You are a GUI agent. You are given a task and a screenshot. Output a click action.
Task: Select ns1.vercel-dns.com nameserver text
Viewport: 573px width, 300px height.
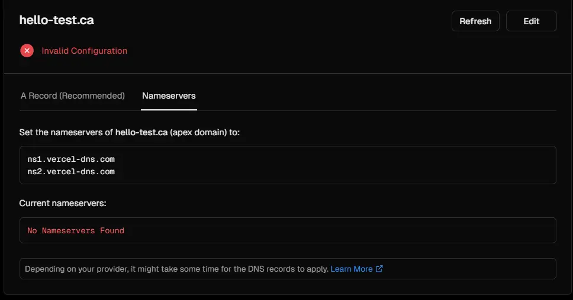pos(71,159)
